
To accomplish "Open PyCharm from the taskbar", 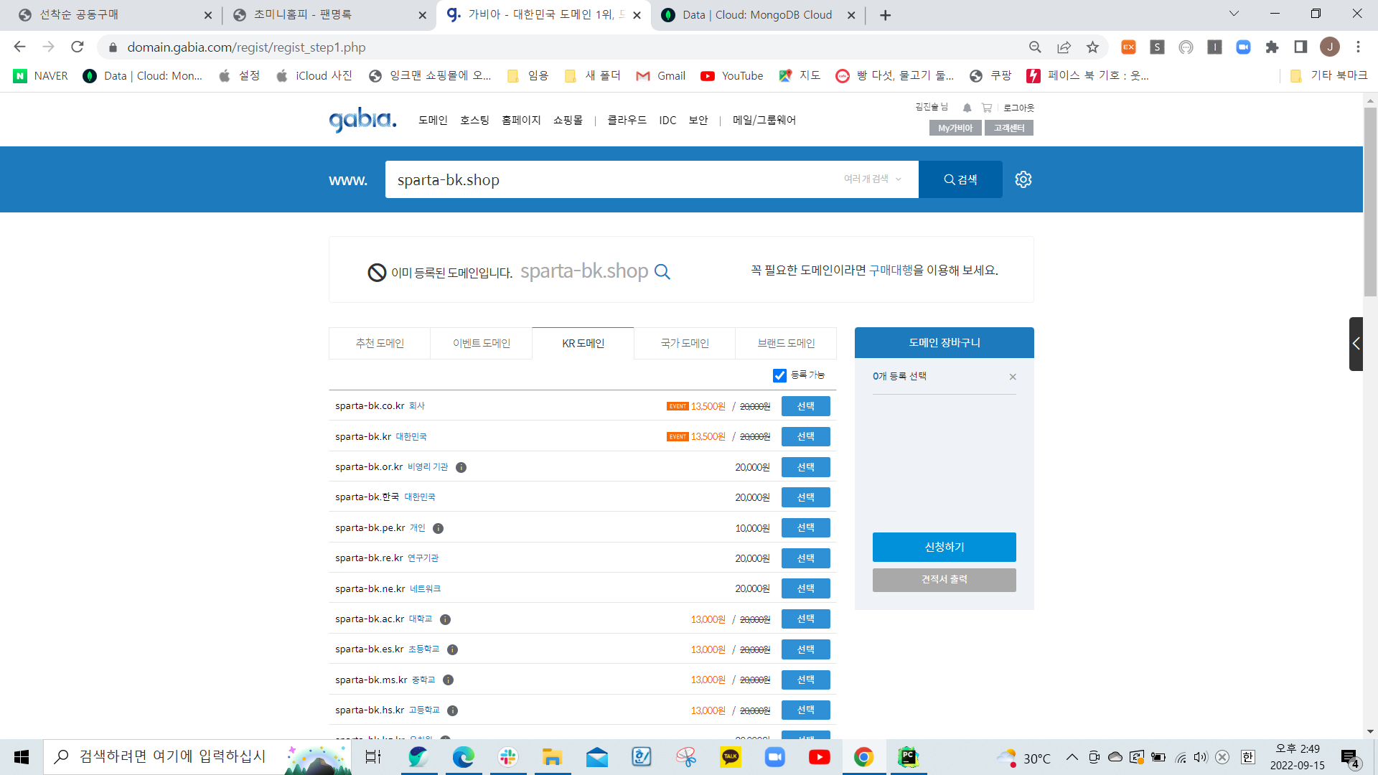I will point(909,757).
